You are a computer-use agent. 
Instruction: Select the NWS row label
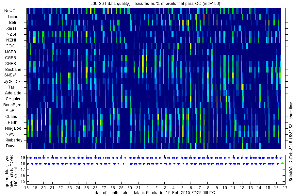pos(10,134)
